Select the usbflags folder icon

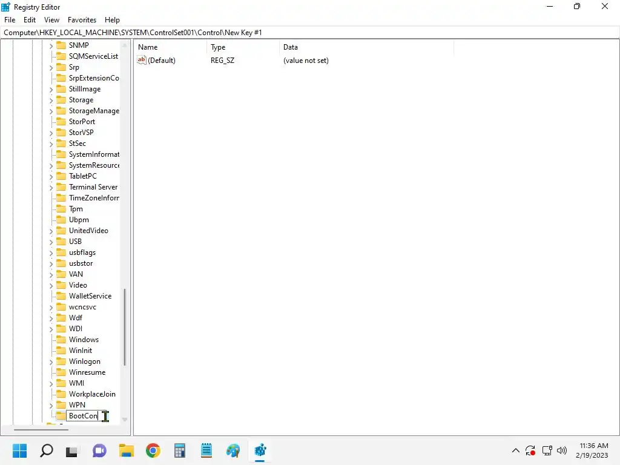pyautogui.click(x=61, y=252)
